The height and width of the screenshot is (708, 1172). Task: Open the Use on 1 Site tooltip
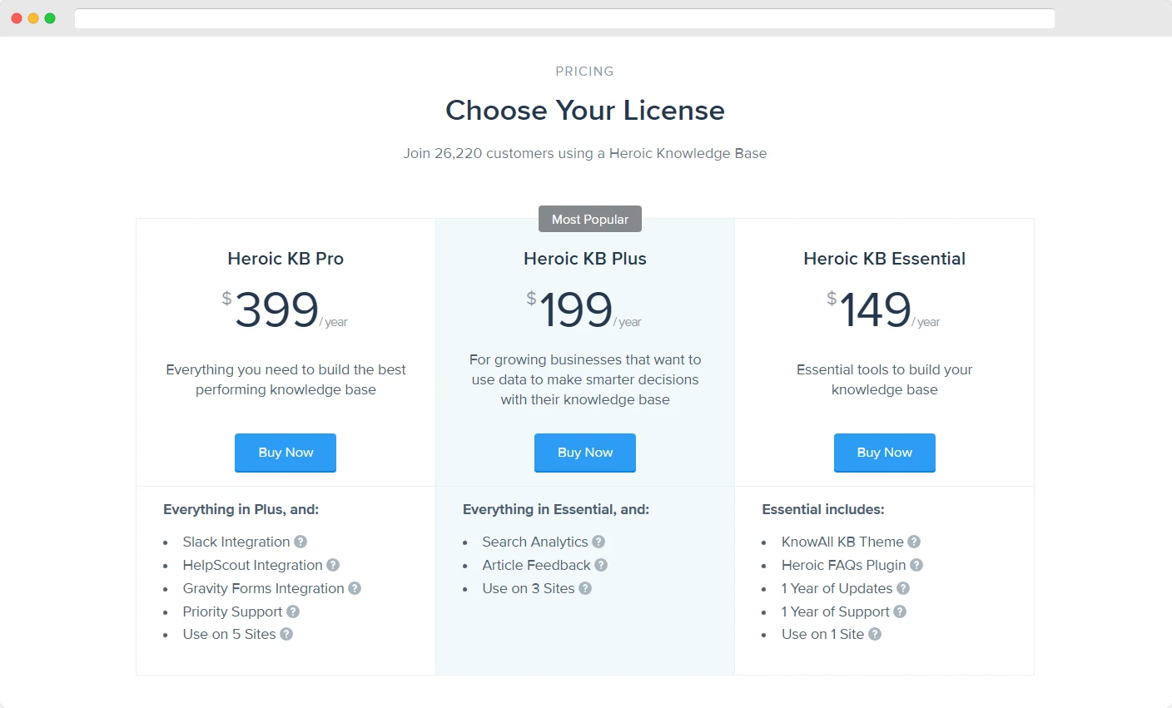[874, 634]
